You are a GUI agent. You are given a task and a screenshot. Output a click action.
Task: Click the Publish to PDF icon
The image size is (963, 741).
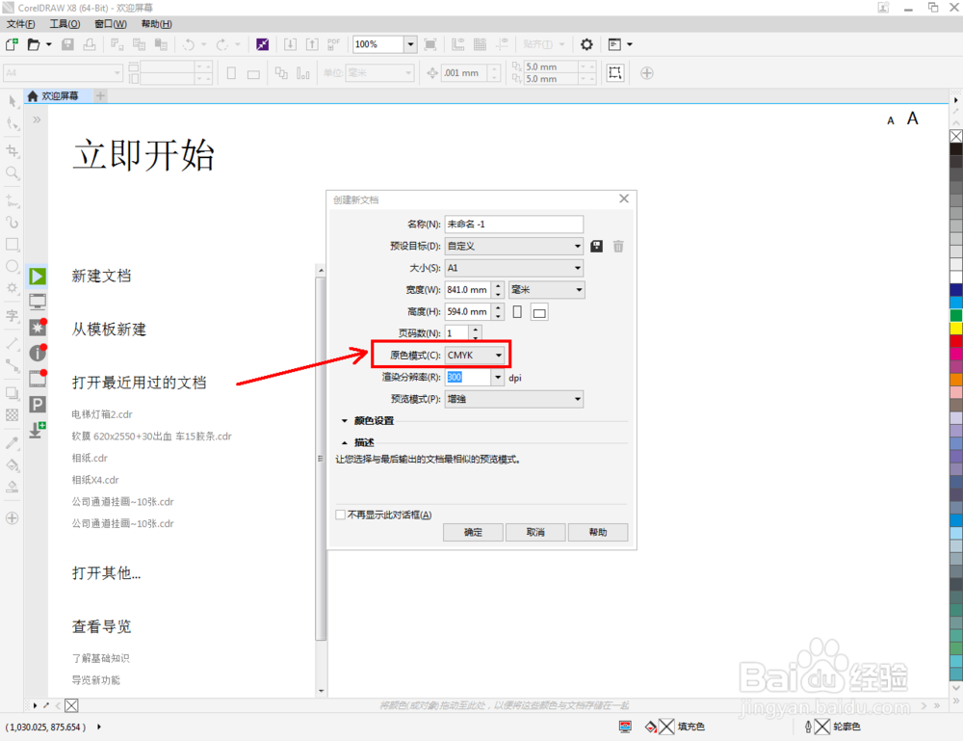(x=333, y=44)
